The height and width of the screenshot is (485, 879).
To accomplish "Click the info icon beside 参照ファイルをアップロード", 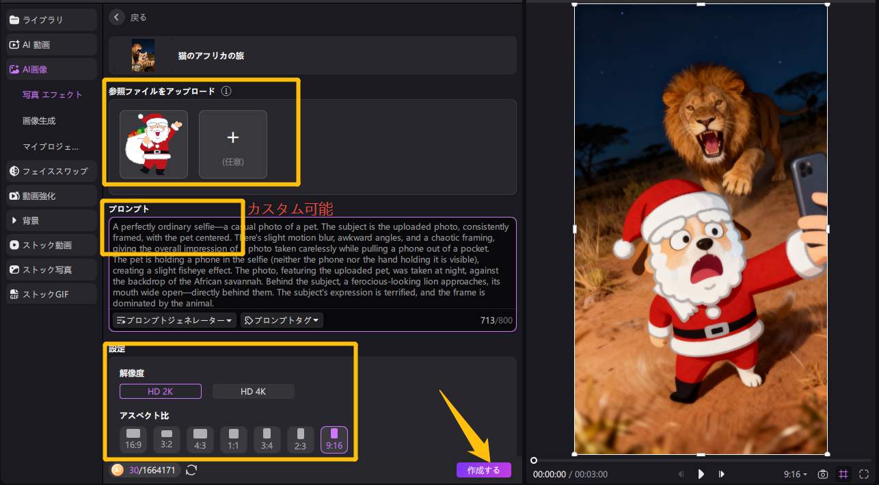I will coord(227,91).
